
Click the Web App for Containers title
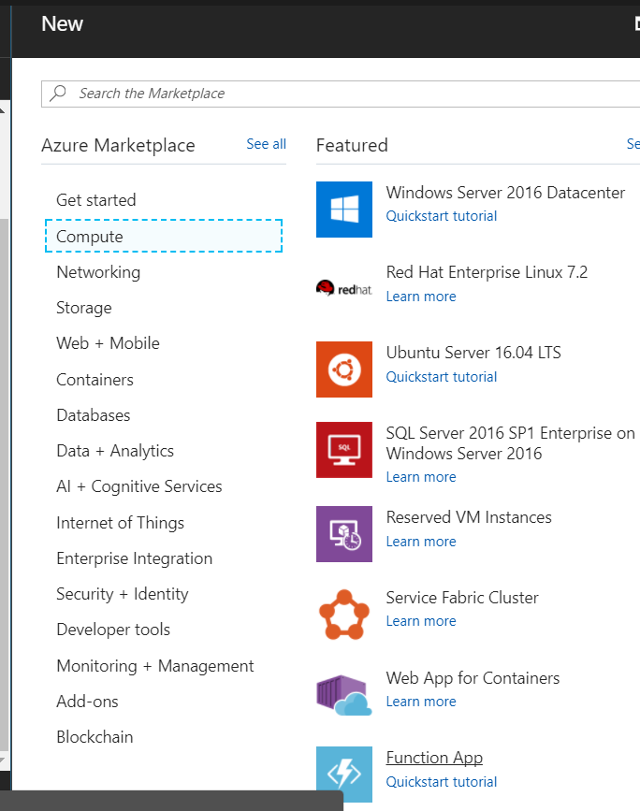pyautogui.click(x=473, y=678)
